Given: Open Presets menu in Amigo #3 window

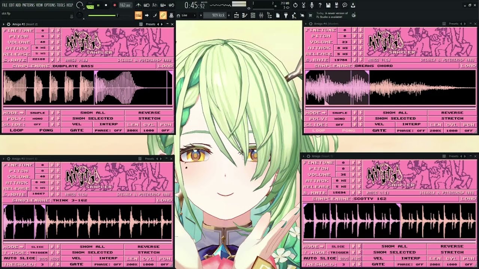Looking at the screenshot, I should point(150,158).
